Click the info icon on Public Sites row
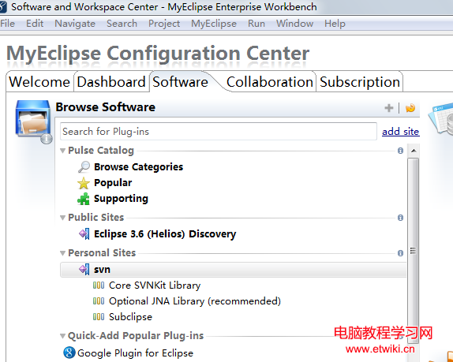This screenshot has height=362, width=453. click(x=400, y=218)
